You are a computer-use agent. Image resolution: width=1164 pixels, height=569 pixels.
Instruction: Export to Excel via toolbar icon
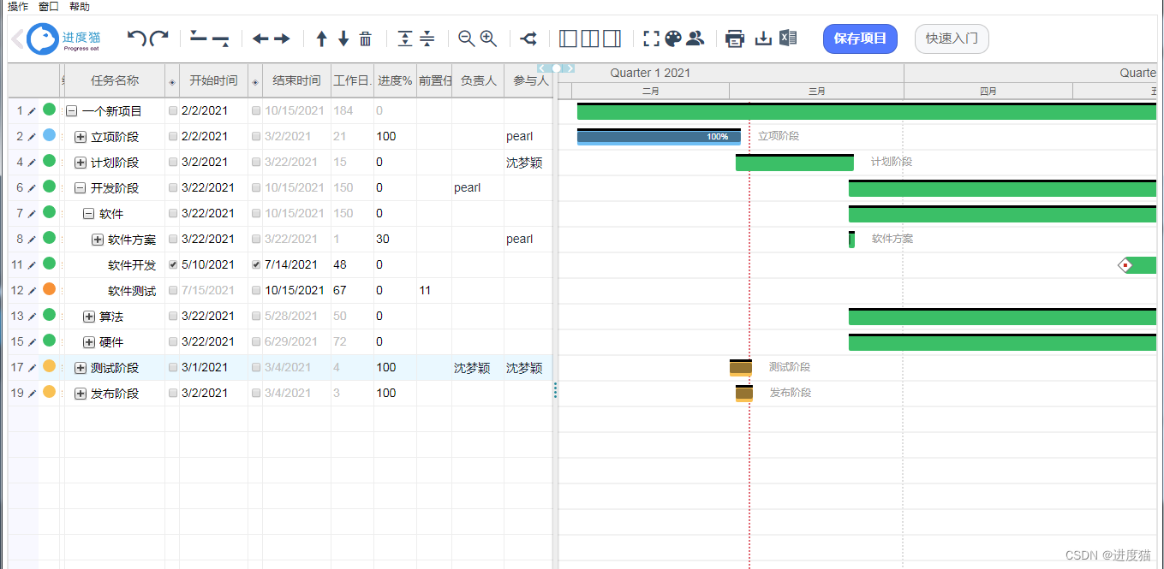pos(788,39)
